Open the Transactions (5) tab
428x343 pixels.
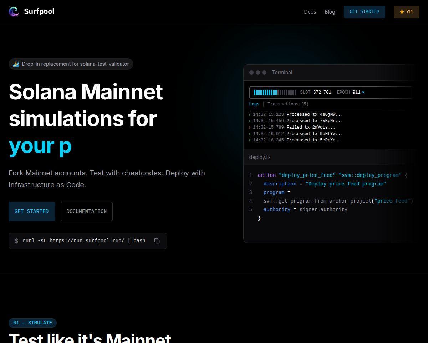[288, 104]
